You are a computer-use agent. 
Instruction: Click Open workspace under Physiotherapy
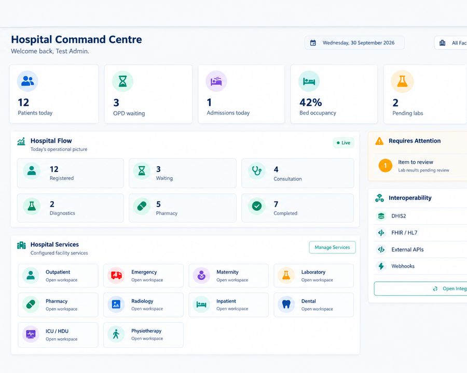pos(147,338)
